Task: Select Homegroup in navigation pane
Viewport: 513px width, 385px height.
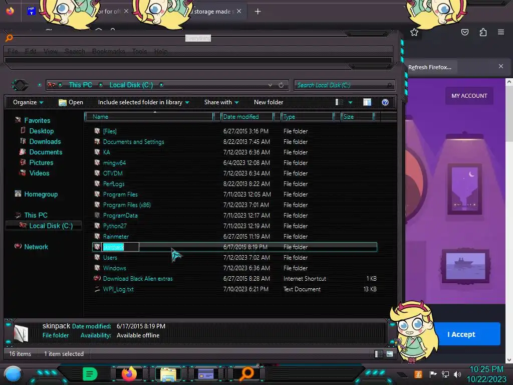Action: click(x=41, y=194)
